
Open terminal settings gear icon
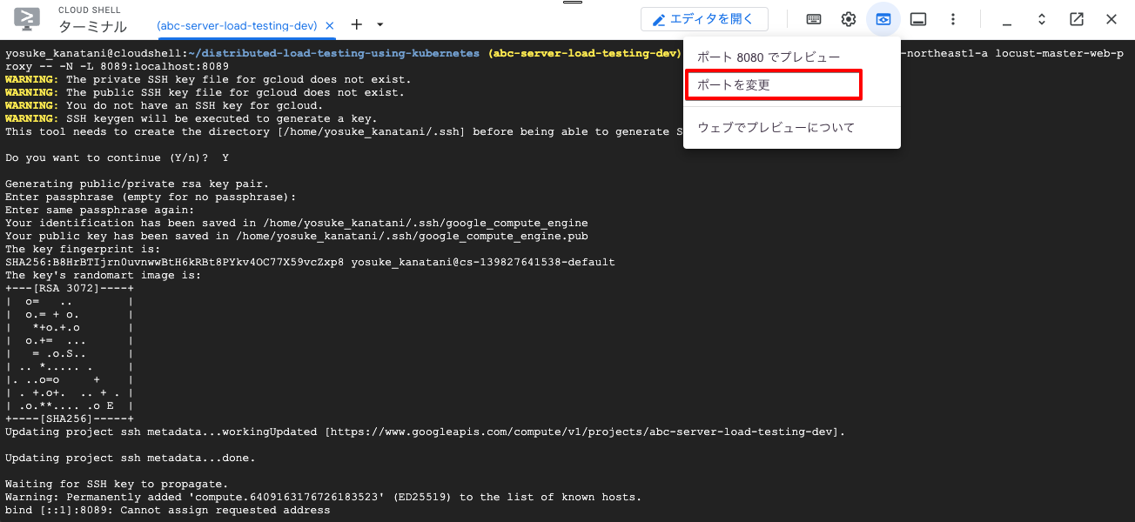848,19
